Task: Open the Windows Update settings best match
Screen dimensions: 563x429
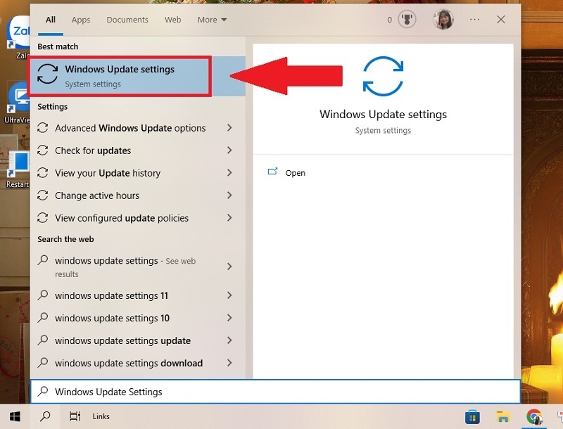Action: [x=120, y=77]
